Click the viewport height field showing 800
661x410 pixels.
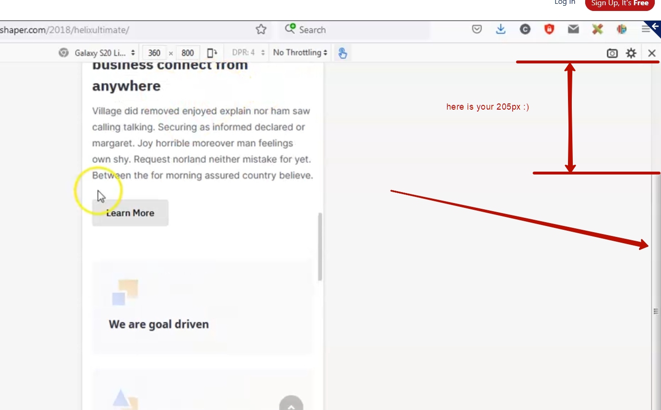click(x=188, y=53)
